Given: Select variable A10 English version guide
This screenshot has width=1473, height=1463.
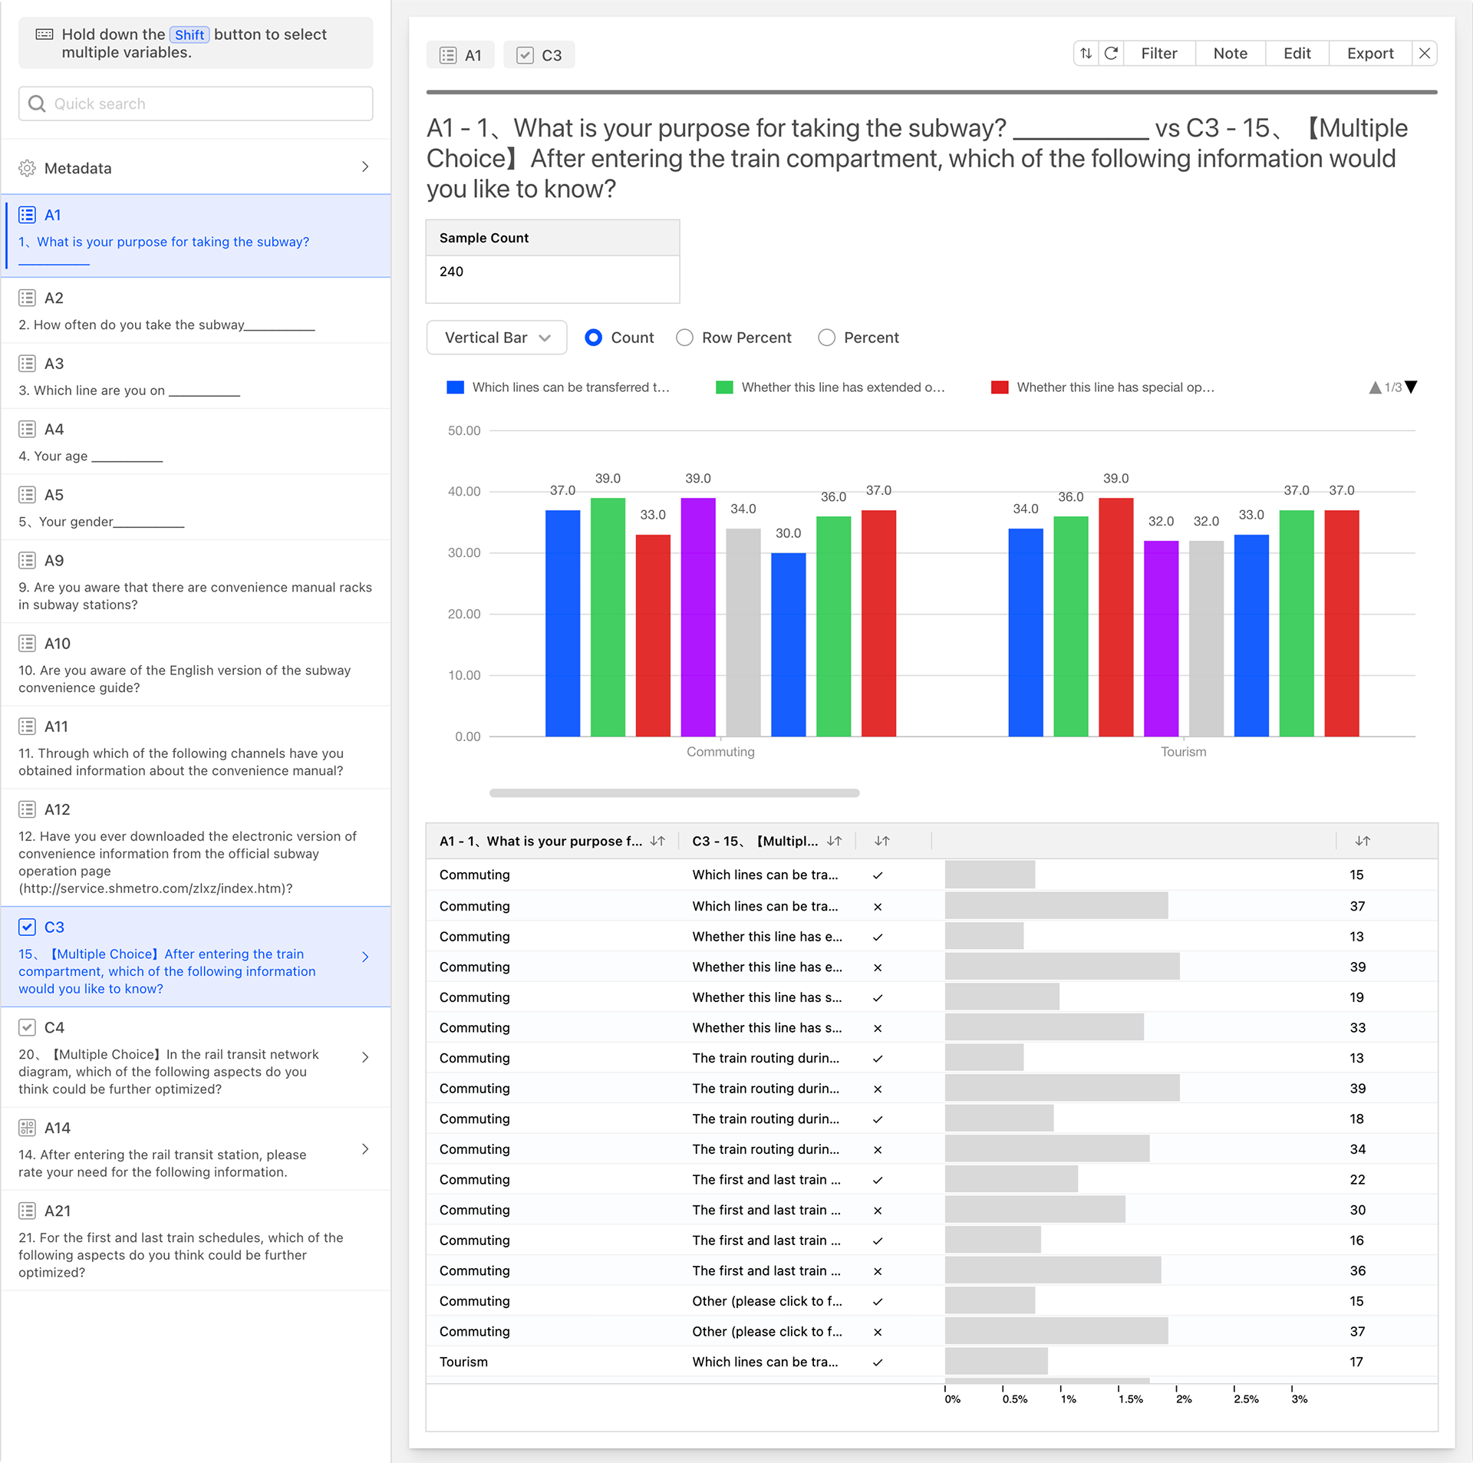Looking at the screenshot, I should coord(196,664).
